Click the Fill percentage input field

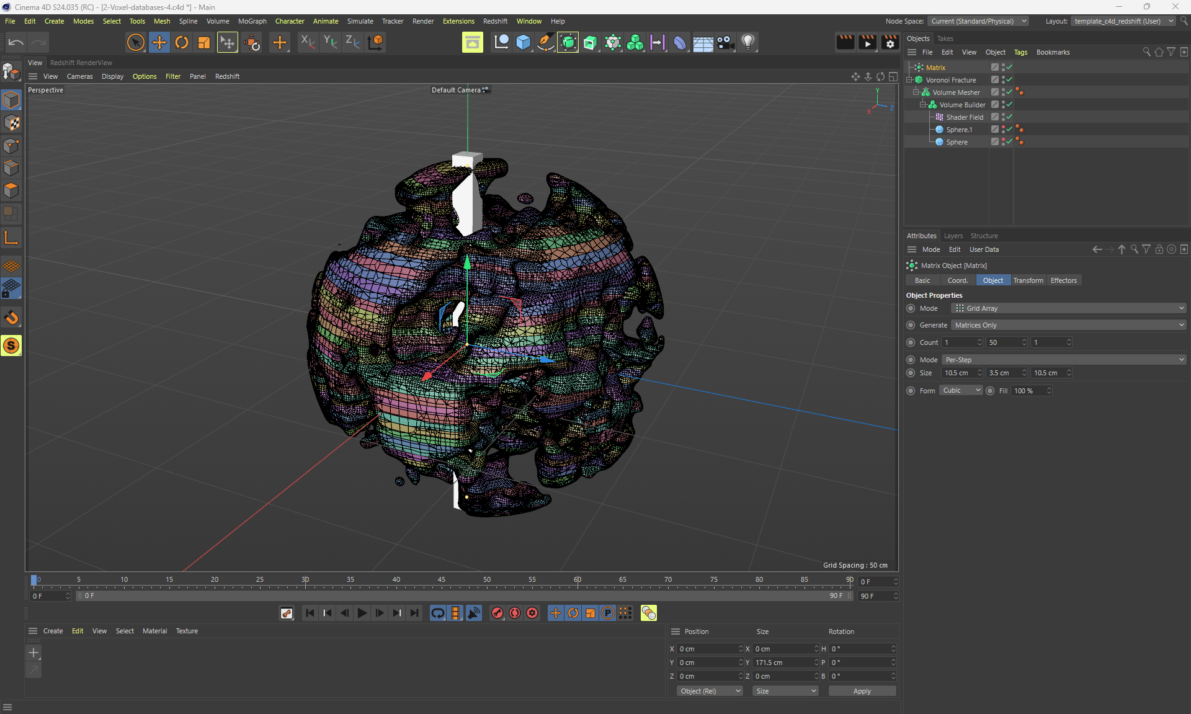point(1027,391)
